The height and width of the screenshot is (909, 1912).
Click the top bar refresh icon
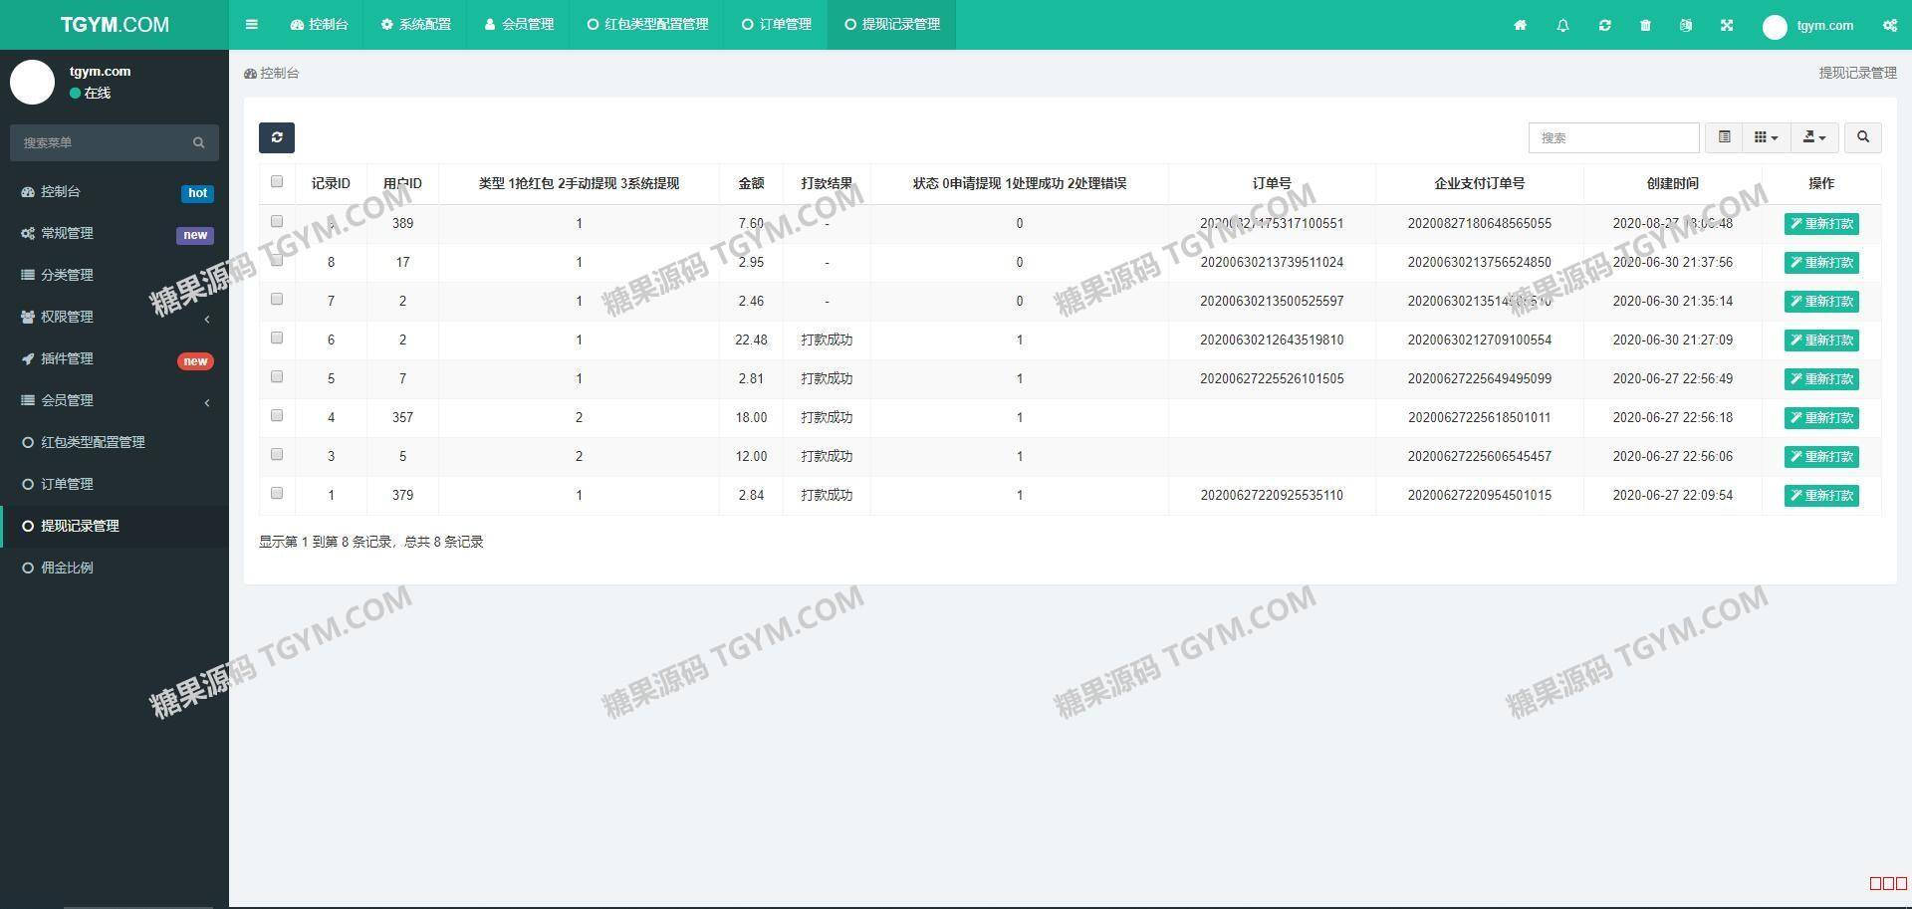pos(1604,25)
